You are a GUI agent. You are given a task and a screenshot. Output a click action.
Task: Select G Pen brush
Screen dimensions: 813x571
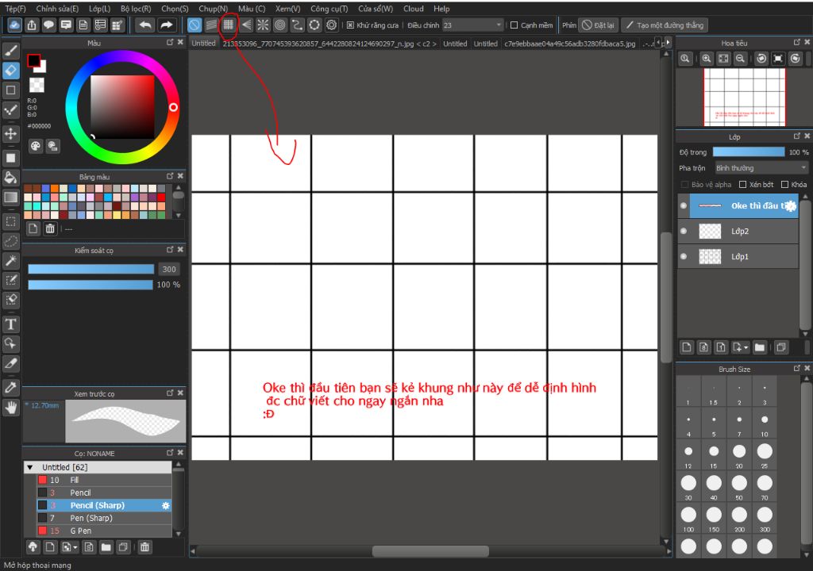point(104,531)
